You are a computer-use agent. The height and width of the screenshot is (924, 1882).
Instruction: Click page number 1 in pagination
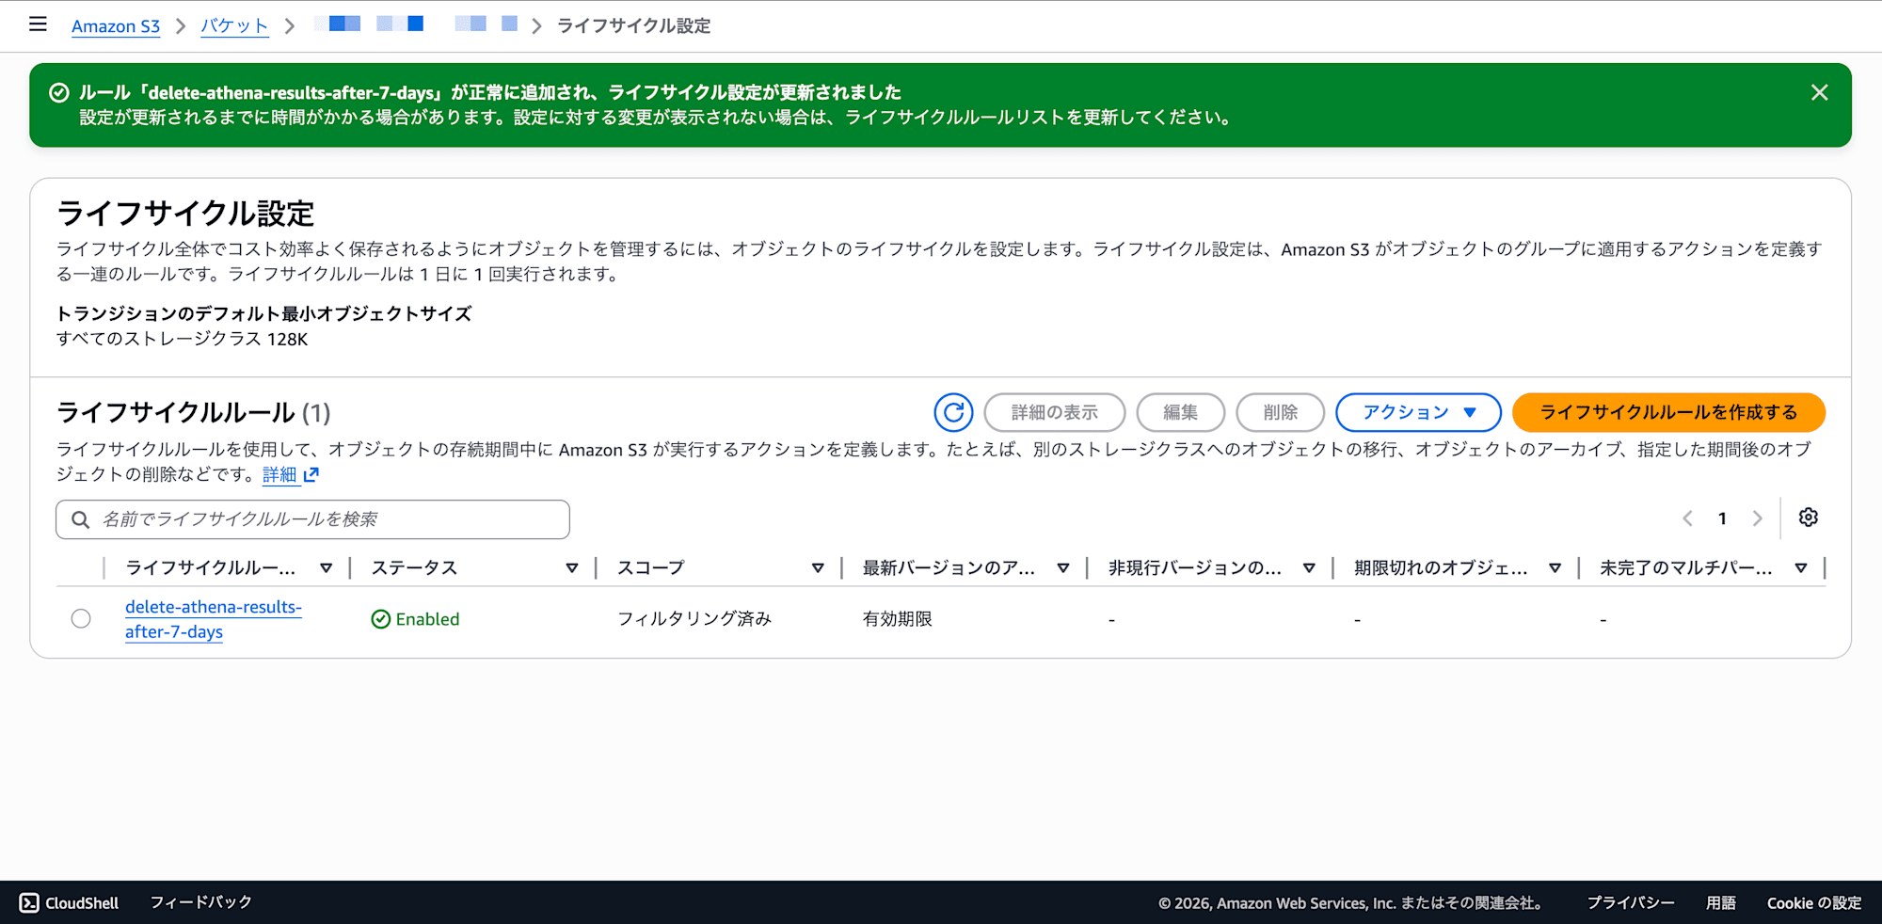[x=1722, y=518]
